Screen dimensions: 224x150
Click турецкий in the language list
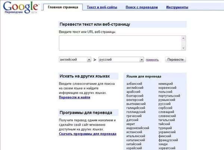[165, 128]
